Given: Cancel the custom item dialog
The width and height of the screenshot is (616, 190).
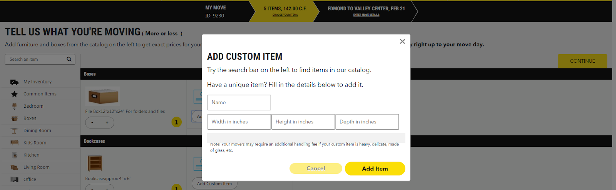Looking at the screenshot, I should tap(316, 168).
